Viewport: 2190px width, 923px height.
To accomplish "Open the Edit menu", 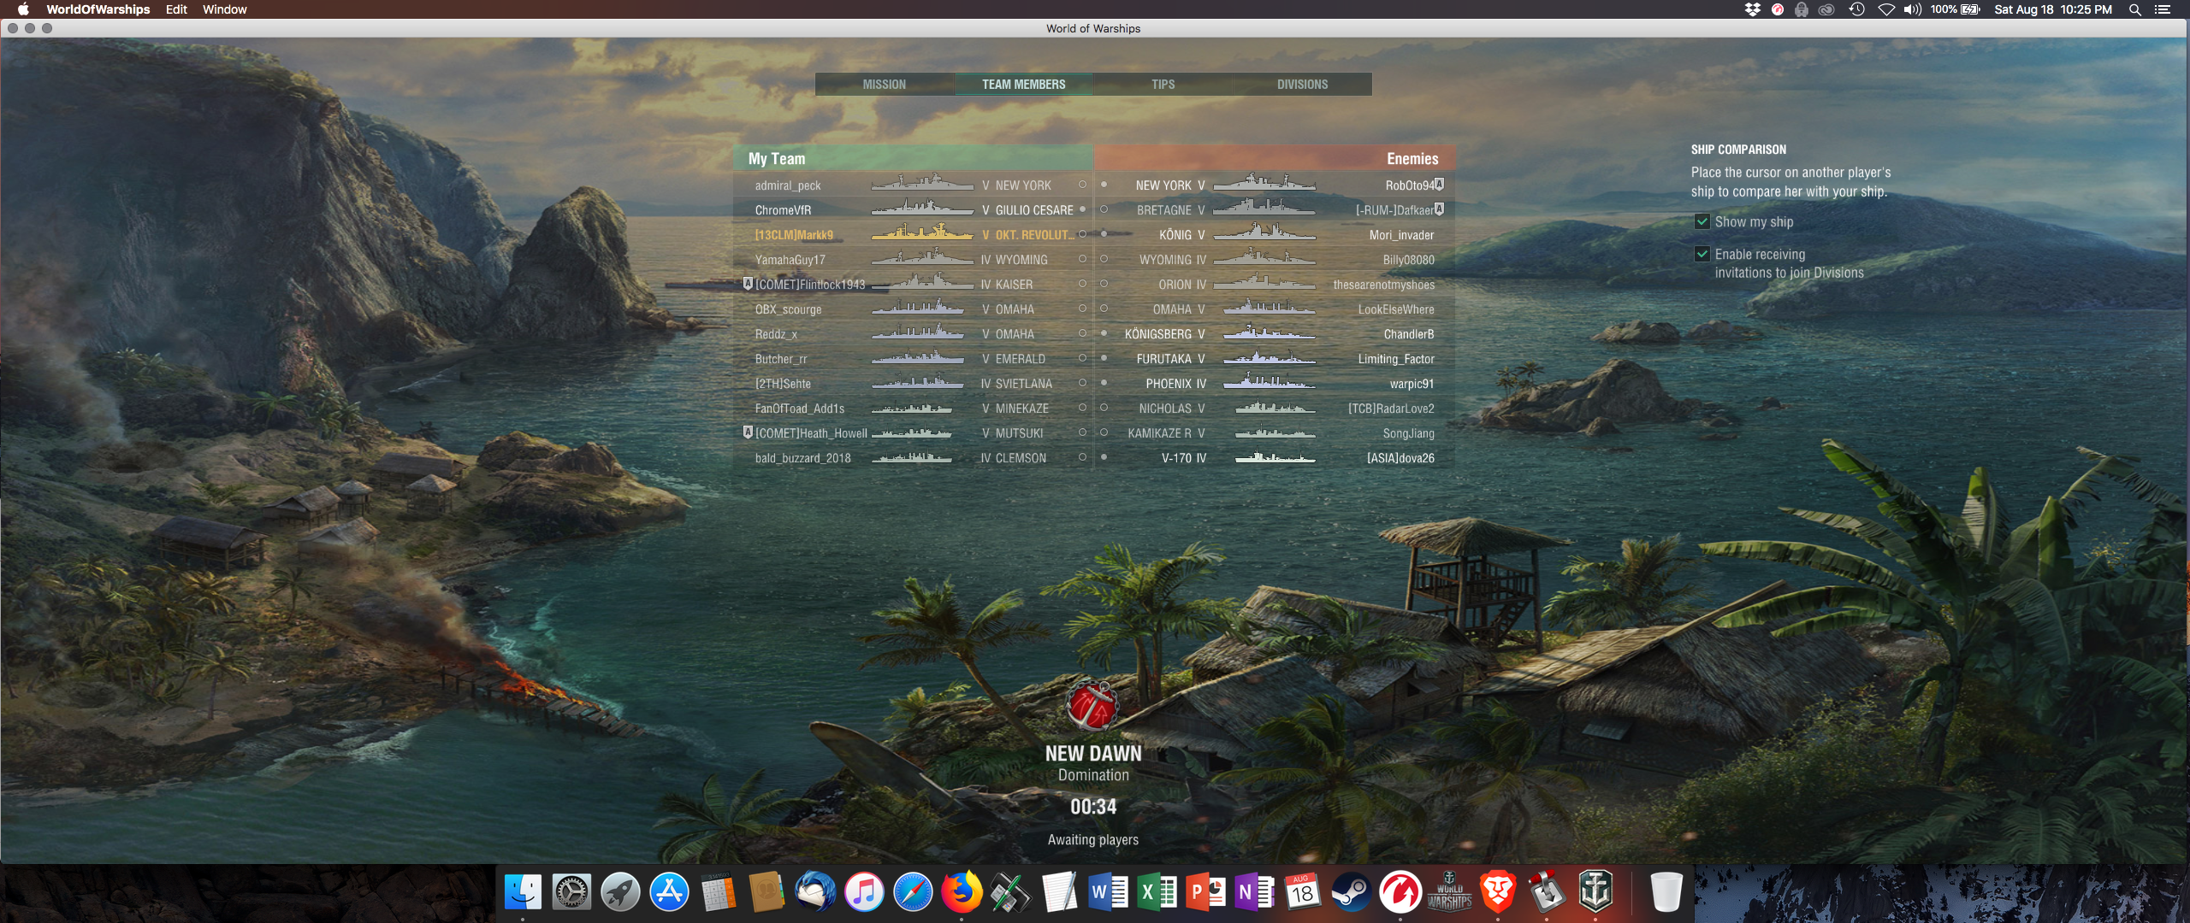I will [176, 9].
